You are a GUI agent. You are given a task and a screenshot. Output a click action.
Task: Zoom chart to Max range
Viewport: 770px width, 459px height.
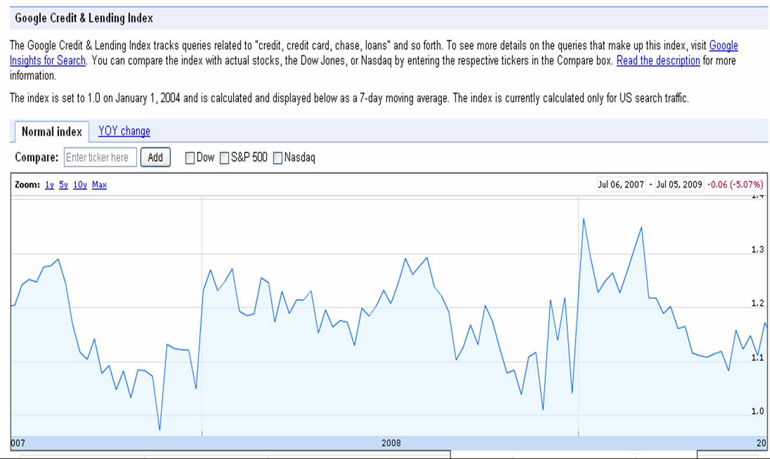(99, 185)
